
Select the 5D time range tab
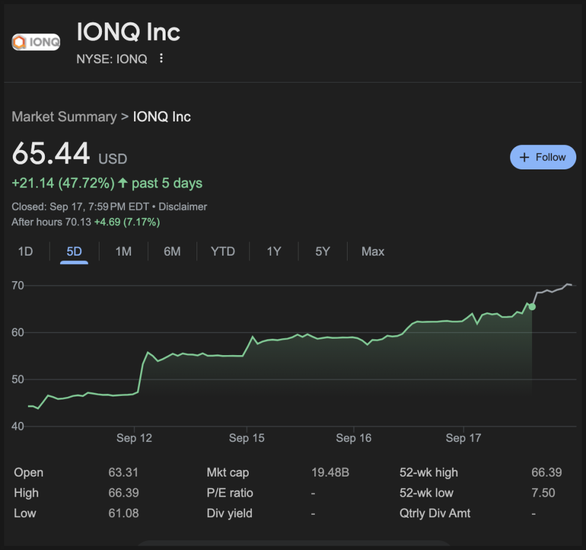pos(74,251)
